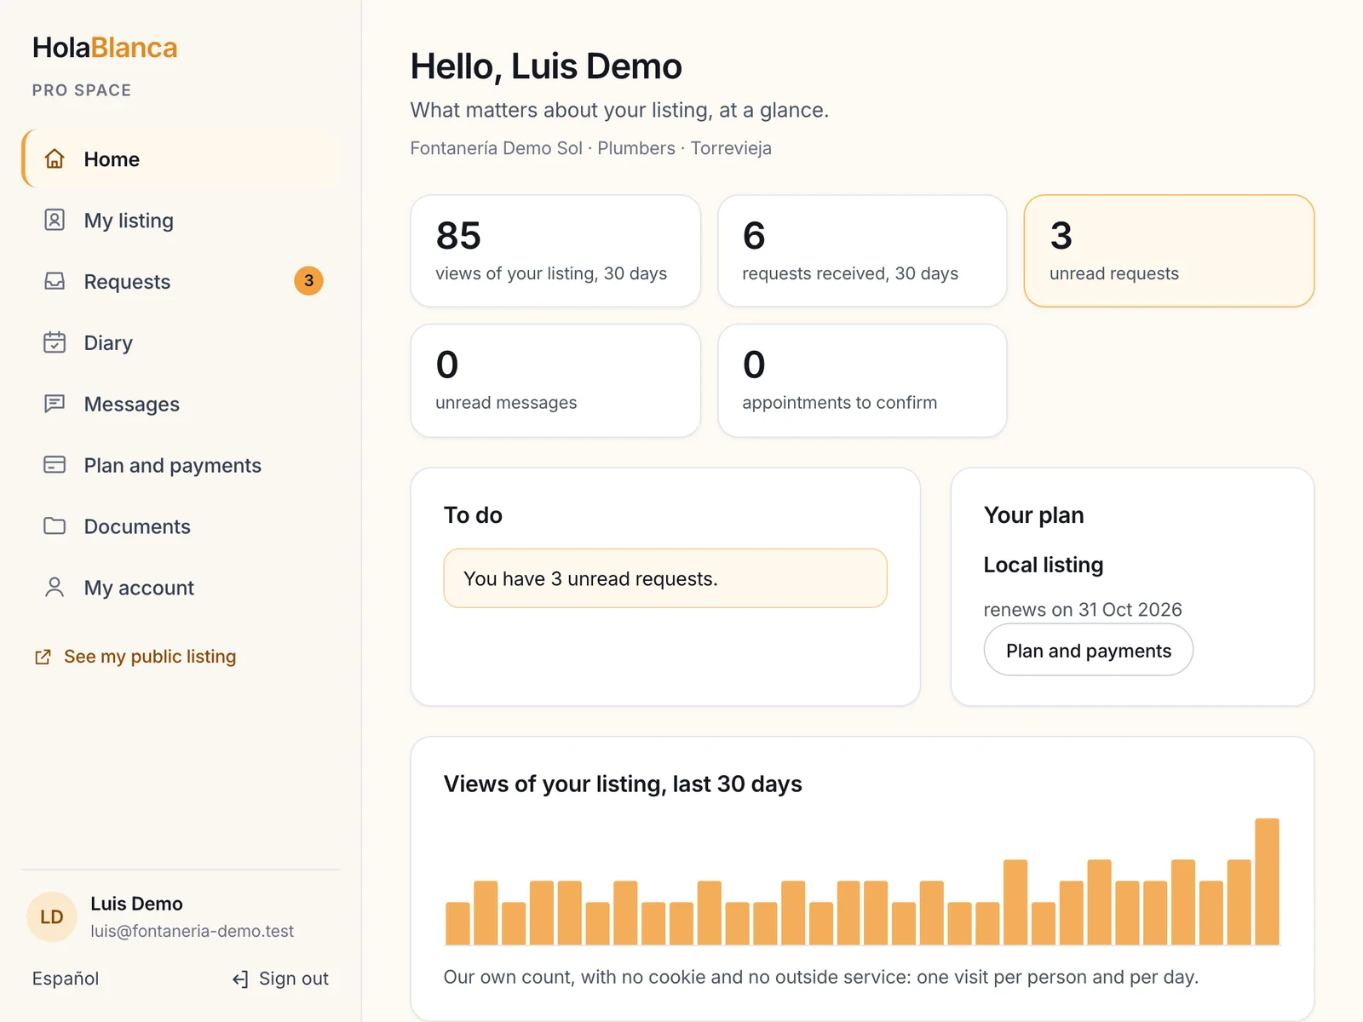Screen dimensions: 1363x1022
Task: Click the Messages chat bubble icon
Action: tap(55, 404)
